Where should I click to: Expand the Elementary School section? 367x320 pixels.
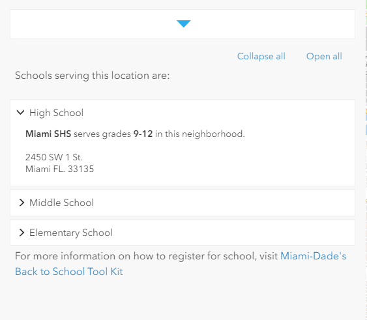click(x=183, y=233)
